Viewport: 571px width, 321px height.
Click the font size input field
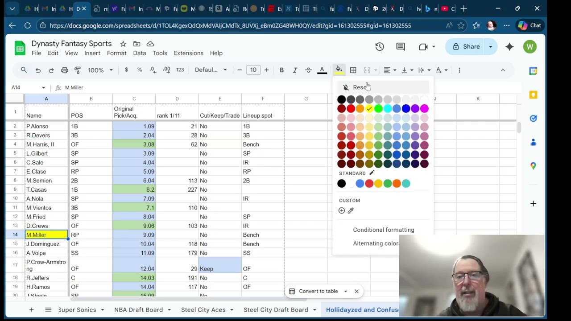click(x=253, y=70)
